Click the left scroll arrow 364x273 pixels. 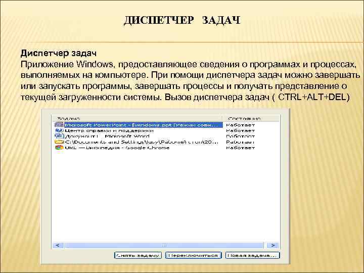tap(58, 245)
